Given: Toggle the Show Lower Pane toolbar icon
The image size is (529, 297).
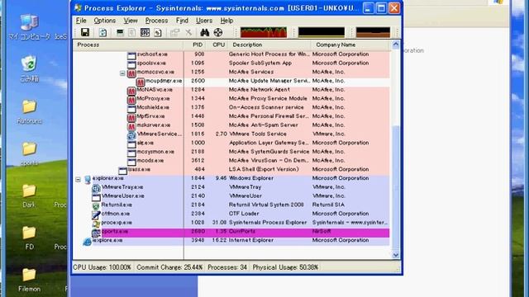Looking at the screenshot, I should coord(145,32).
